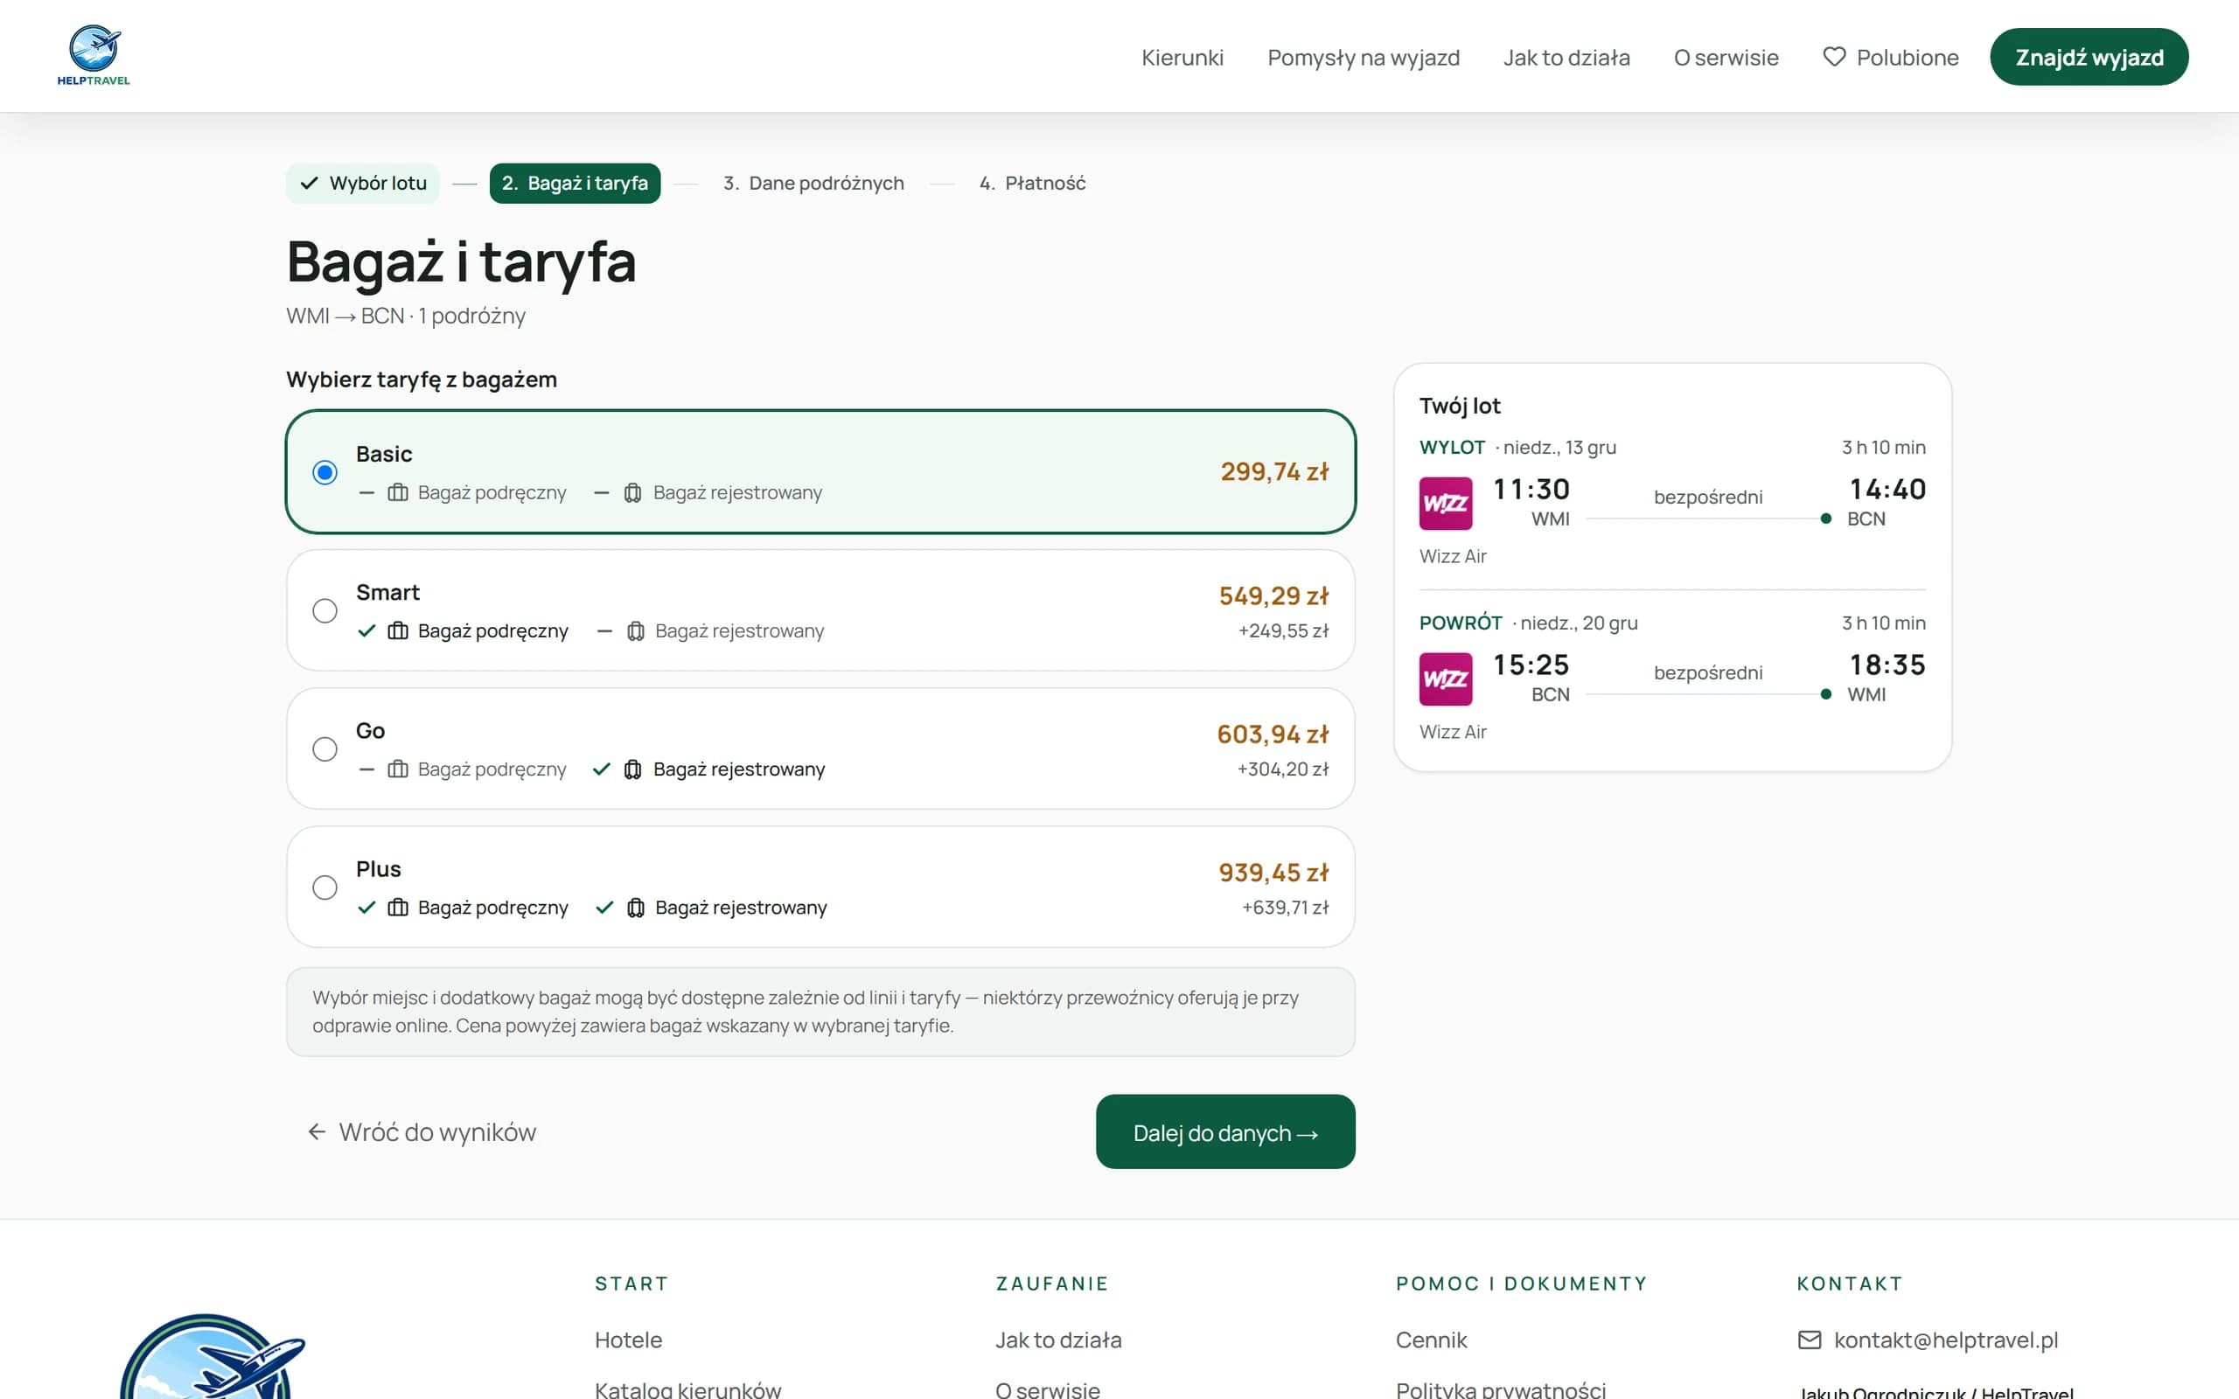Click the large airplane logo in footer

tap(213, 1356)
